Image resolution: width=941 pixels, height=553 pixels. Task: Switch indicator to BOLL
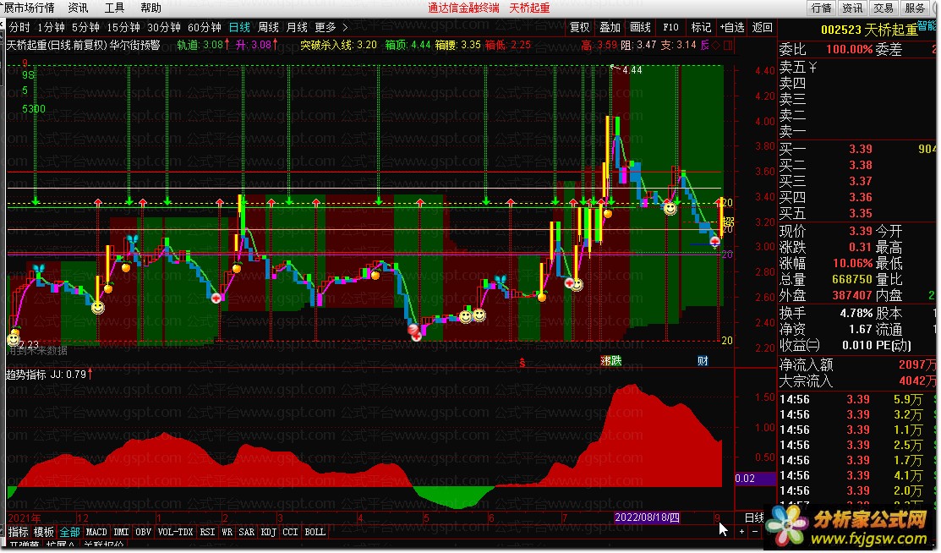tap(315, 532)
